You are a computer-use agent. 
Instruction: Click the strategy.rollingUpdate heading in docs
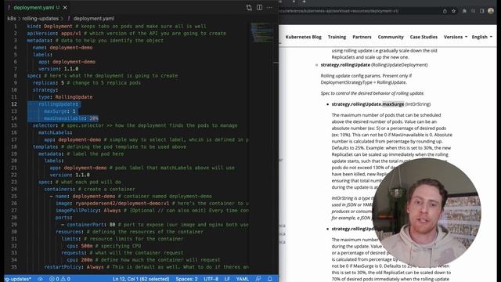click(x=345, y=65)
